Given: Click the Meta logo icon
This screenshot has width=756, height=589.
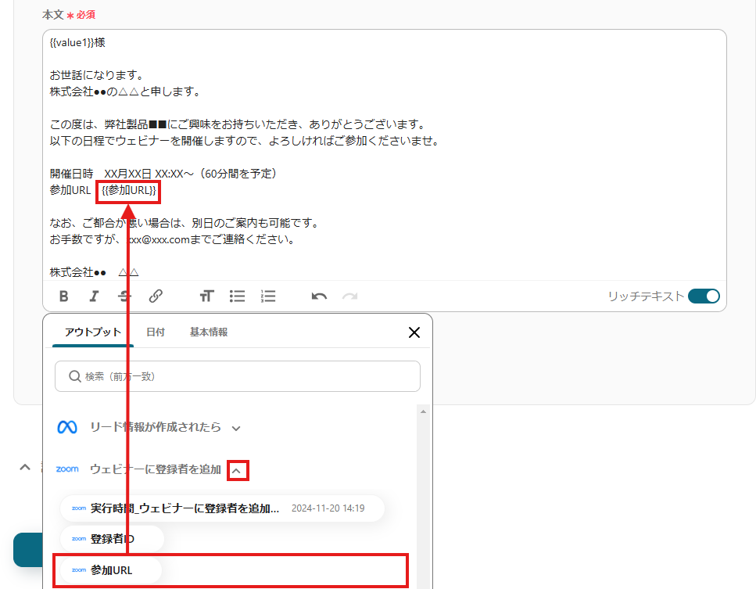Looking at the screenshot, I should coord(67,427).
